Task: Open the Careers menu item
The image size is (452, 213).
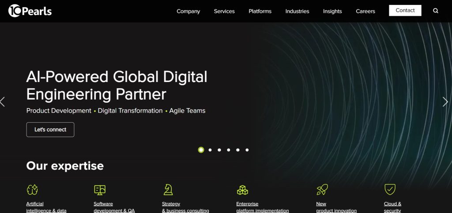Action: click(x=365, y=11)
